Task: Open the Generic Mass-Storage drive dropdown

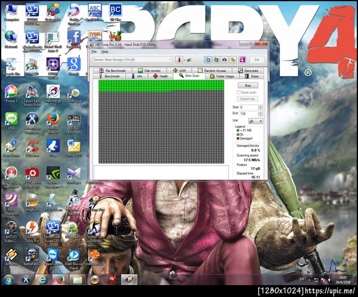Action: coord(132,60)
